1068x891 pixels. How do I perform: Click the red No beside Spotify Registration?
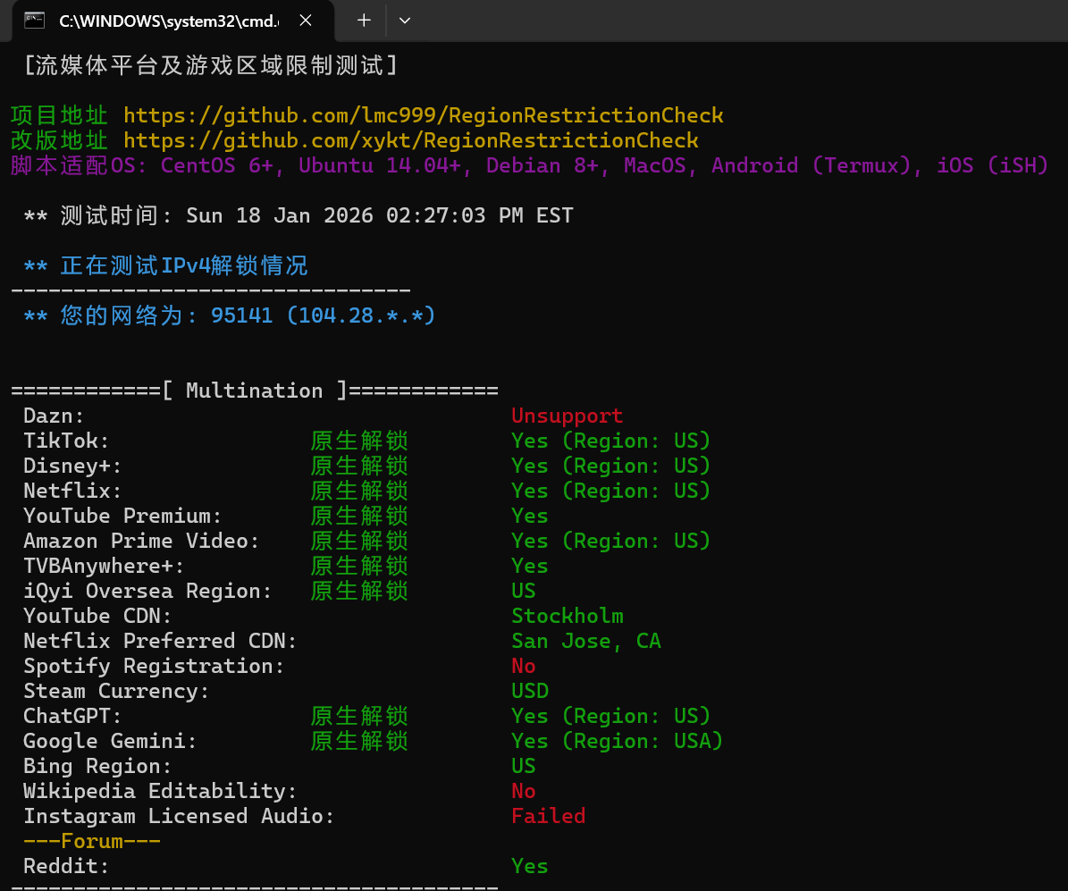point(523,666)
